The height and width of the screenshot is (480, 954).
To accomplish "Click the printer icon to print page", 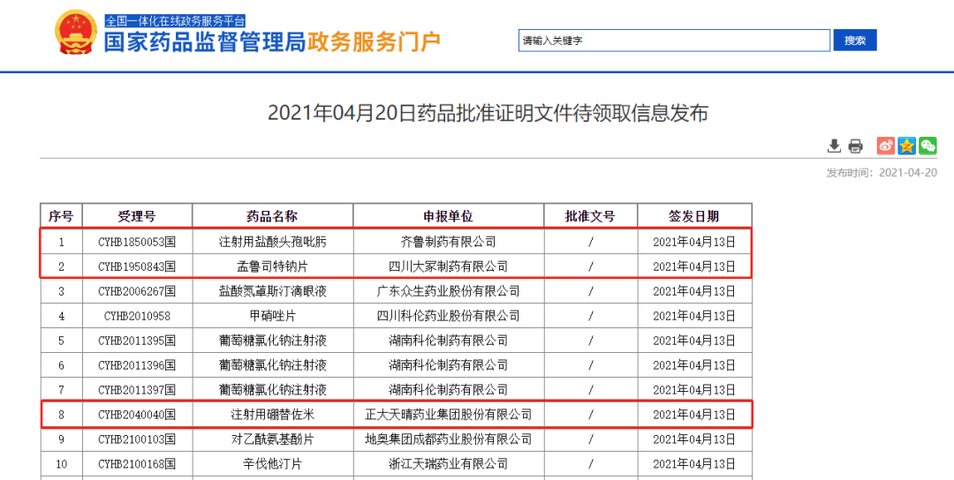I will point(855,146).
